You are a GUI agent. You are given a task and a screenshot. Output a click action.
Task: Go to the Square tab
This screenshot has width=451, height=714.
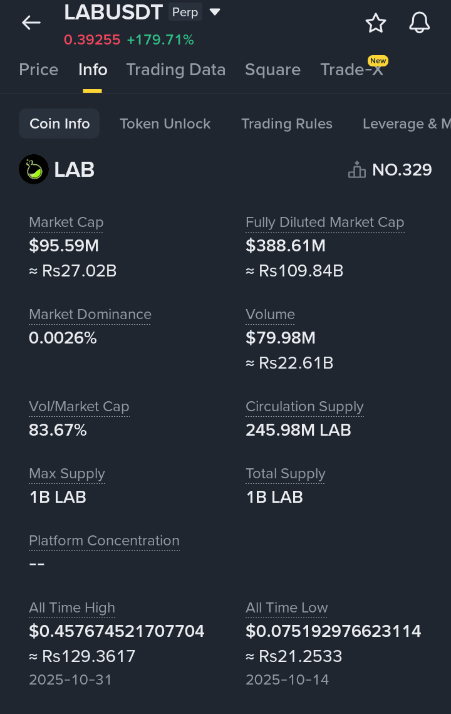point(272,70)
